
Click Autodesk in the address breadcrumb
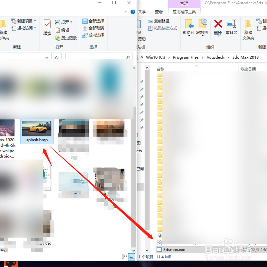coord(215,57)
